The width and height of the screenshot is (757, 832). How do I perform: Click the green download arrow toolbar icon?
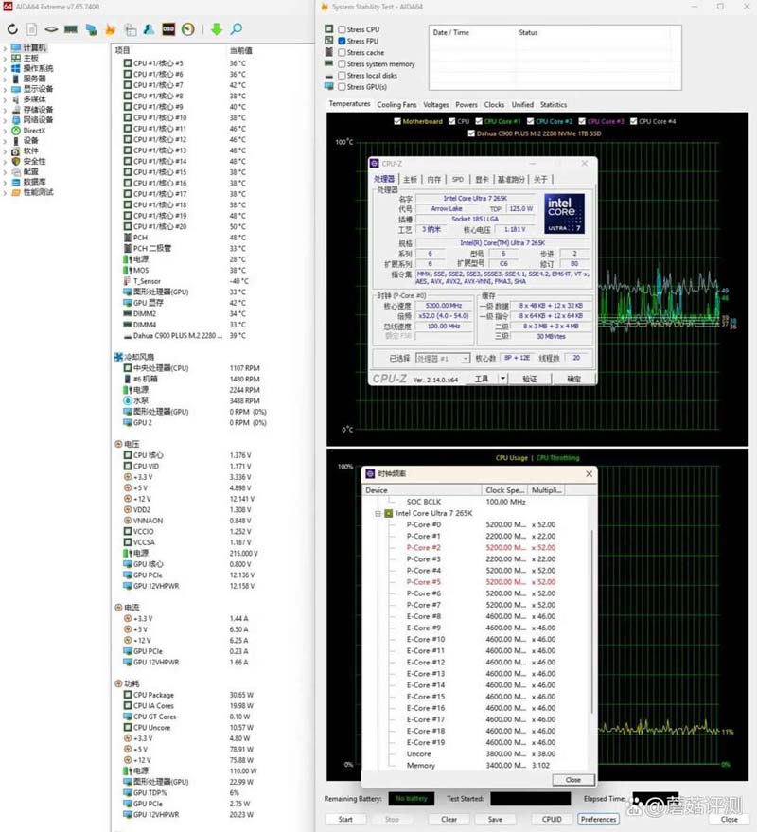(x=217, y=29)
